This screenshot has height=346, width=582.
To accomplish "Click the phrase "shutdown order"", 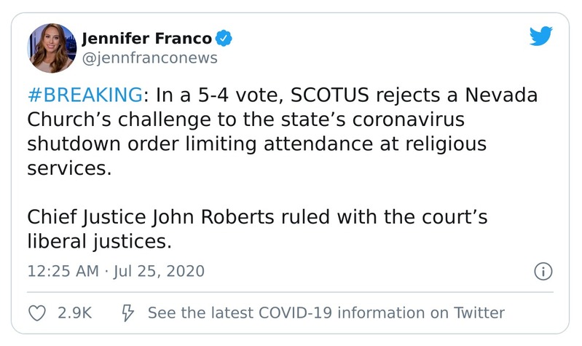I will pos(103,143).
